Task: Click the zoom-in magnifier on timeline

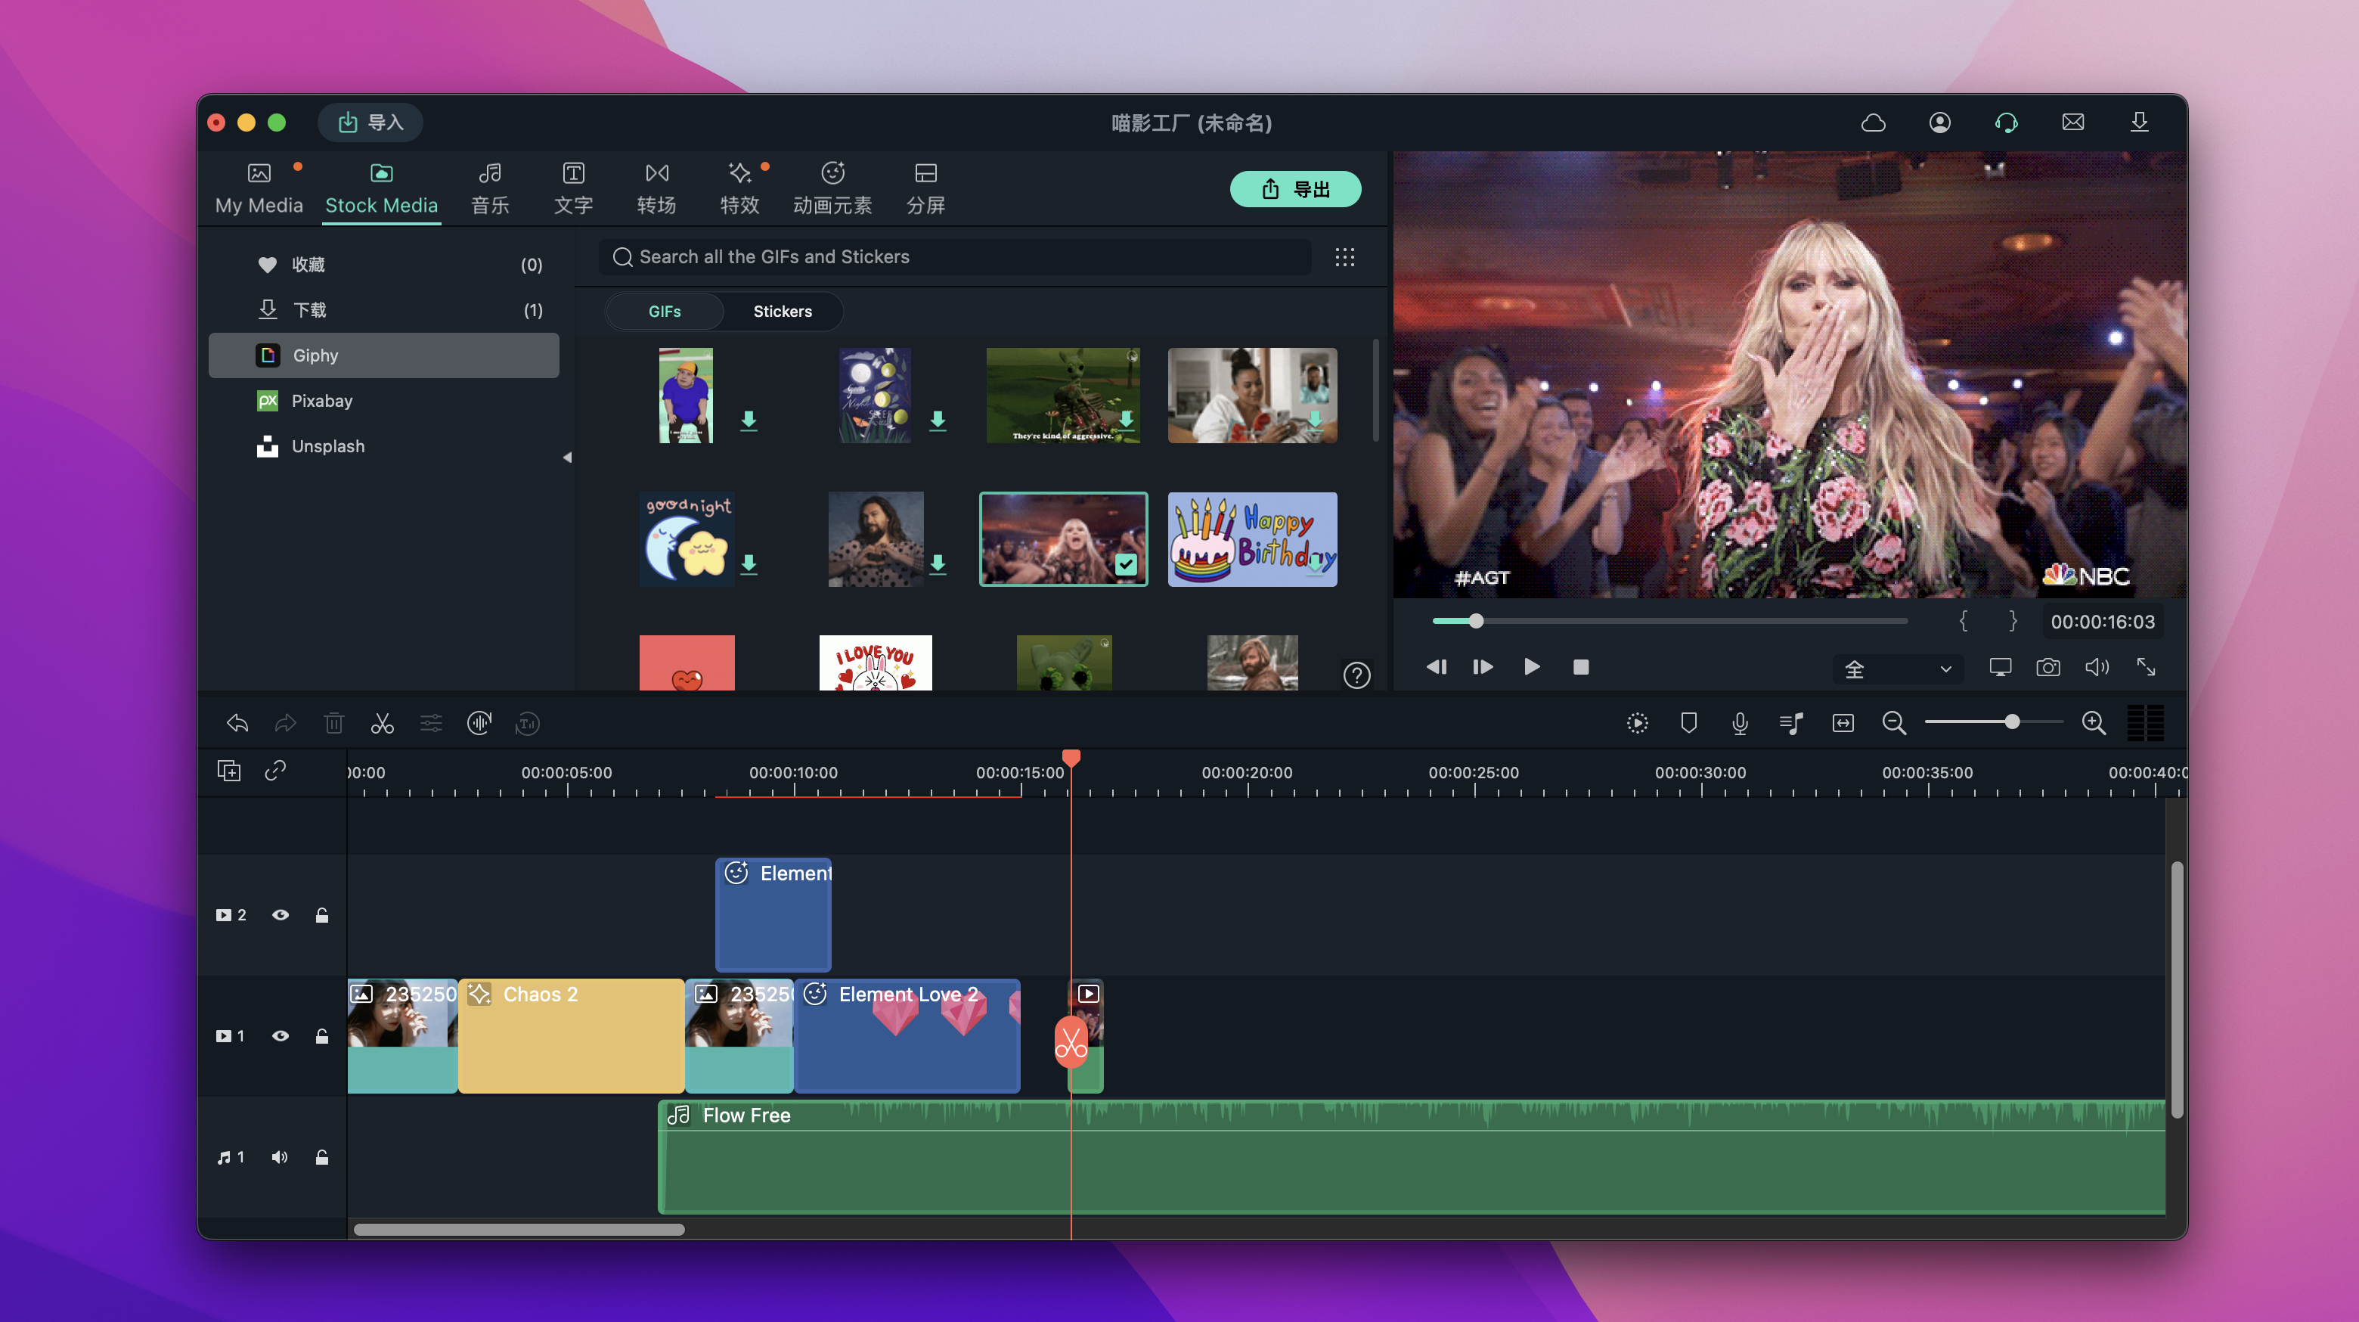Action: [x=2094, y=724]
